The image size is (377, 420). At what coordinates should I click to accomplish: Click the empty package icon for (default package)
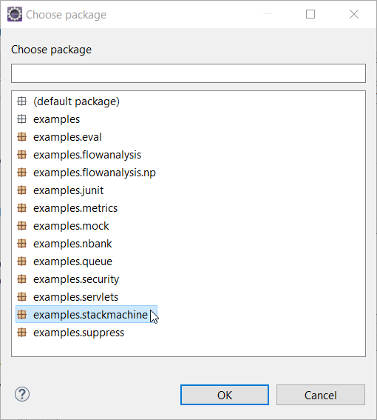pos(22,101)
